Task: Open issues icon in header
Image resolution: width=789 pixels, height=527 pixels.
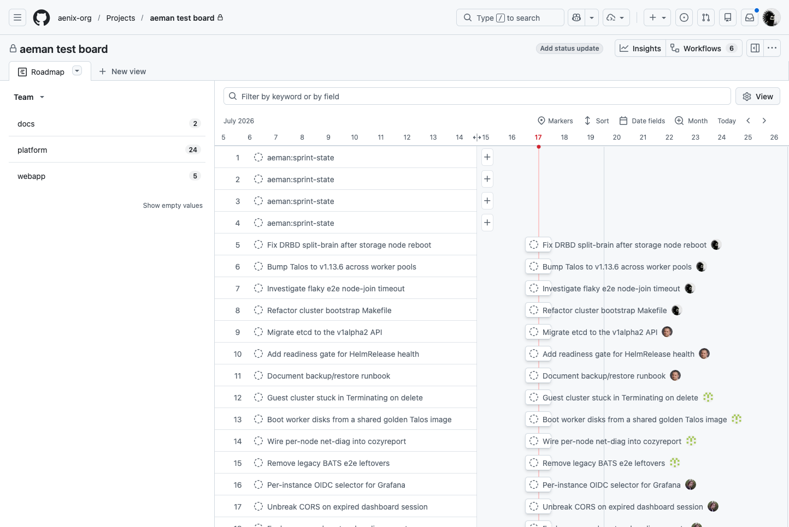Action: (684, 17)
